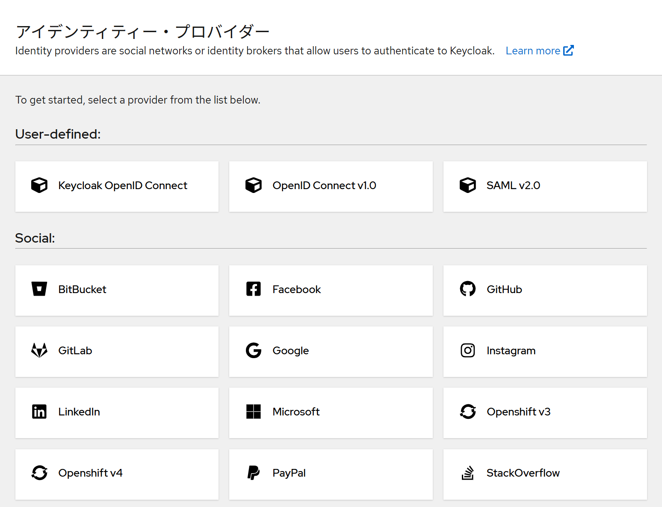
Task: Select the Openshift v4 provider label
Action: click(x=90, y=473)
